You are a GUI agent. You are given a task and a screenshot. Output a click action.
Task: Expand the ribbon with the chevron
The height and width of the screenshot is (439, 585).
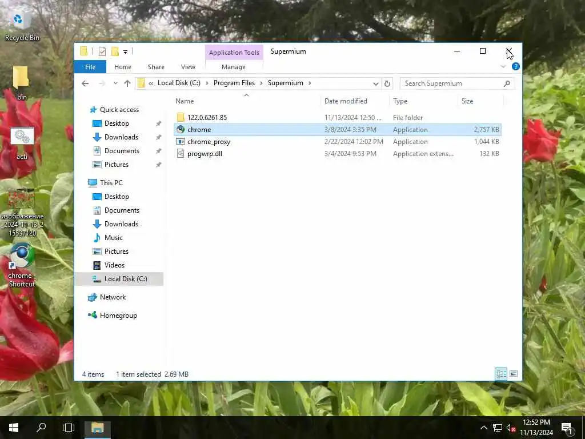click(503, 66)
